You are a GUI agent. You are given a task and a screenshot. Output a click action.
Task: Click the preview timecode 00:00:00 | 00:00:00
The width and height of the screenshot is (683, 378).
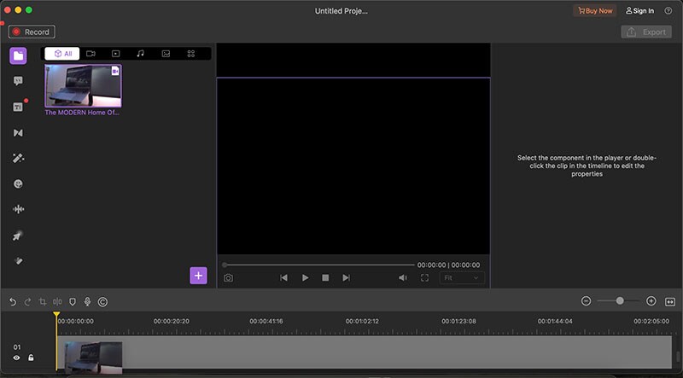(x=448, y=265)
